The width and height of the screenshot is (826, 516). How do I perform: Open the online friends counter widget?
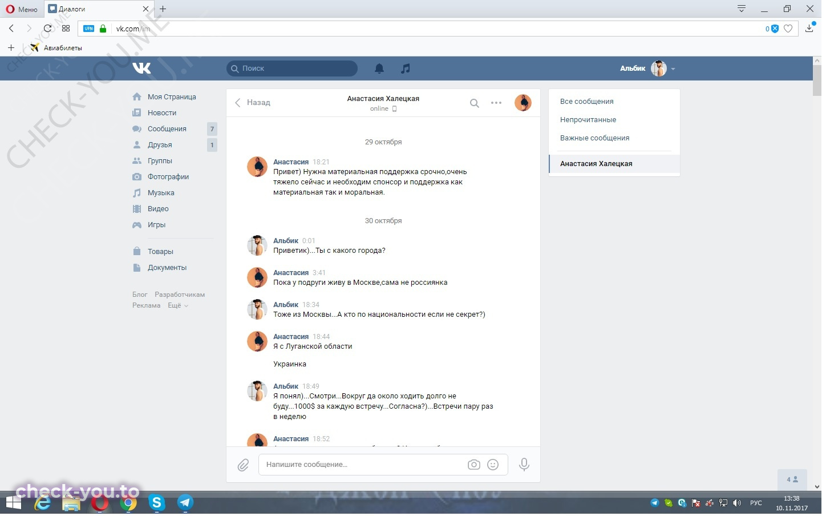click(x=793, y=479)
